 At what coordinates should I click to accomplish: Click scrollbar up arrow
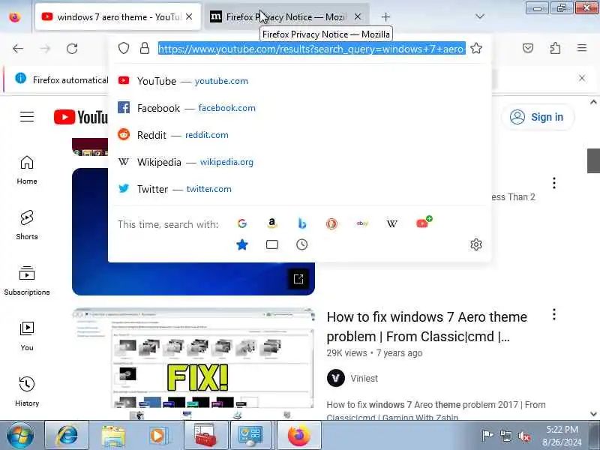coord(593,102)
